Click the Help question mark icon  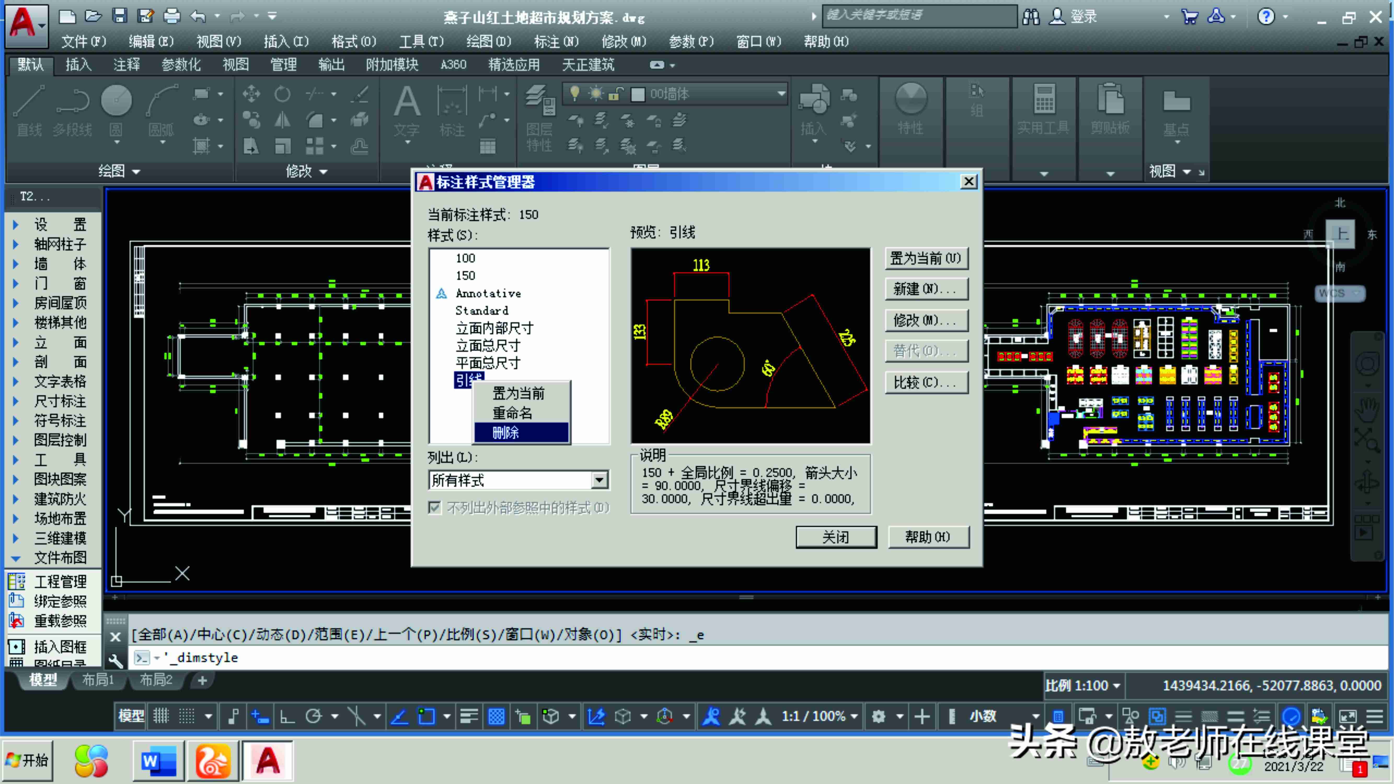(x=1266, y=17)
